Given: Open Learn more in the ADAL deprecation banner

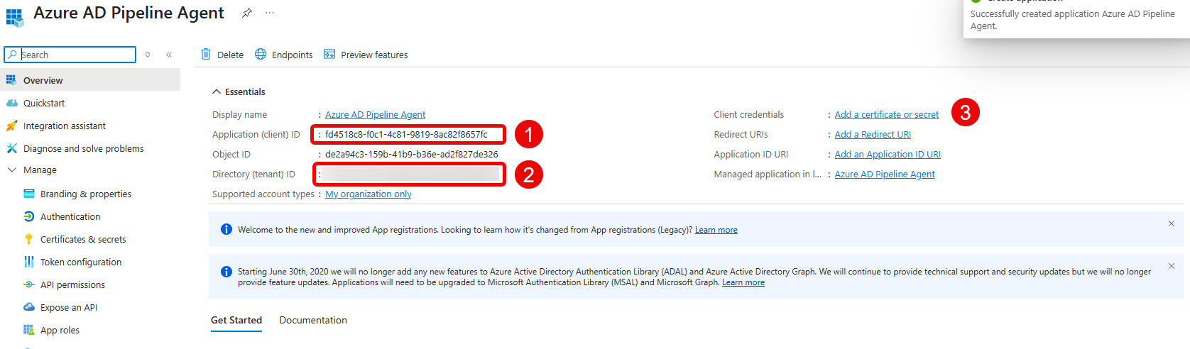Looking at the screenshot, I should tap(743, 282).
